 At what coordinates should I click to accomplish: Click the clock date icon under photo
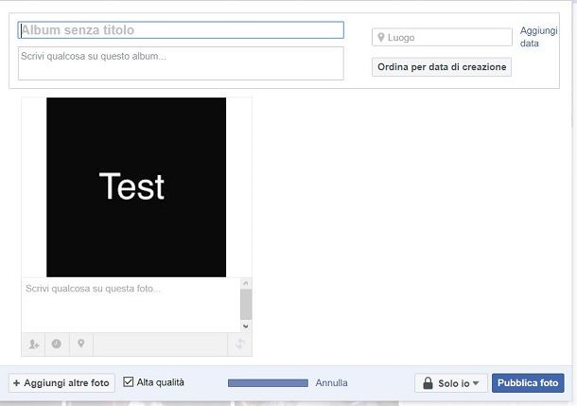coord(57,344)
